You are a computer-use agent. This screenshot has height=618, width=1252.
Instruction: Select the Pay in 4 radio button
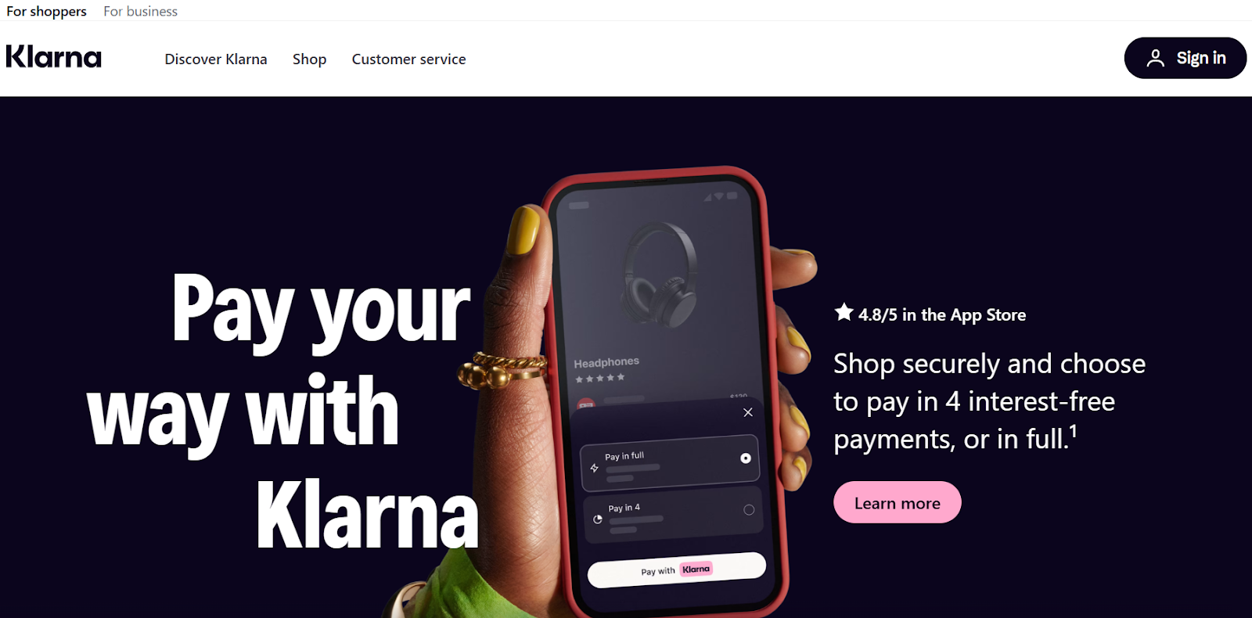point(749,510)
